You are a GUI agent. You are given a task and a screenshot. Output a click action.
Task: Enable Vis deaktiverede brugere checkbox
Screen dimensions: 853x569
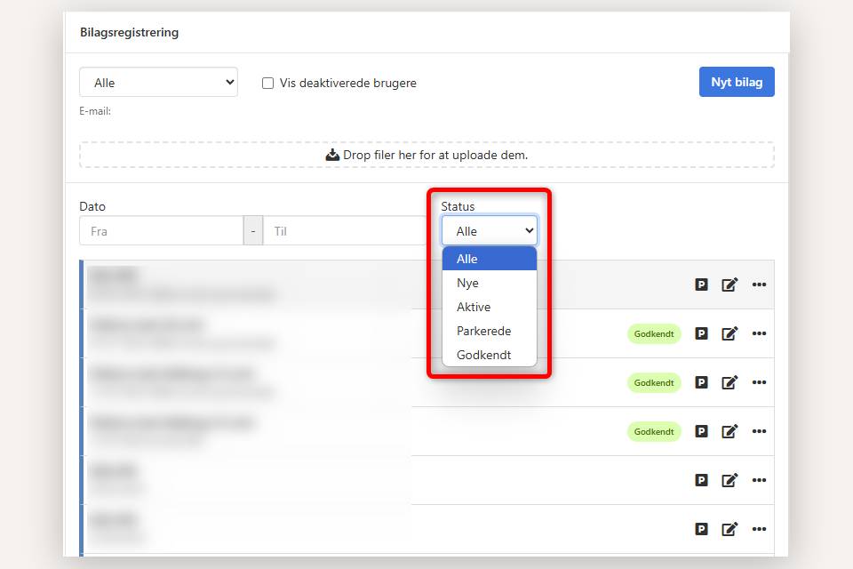click(267, 83)
